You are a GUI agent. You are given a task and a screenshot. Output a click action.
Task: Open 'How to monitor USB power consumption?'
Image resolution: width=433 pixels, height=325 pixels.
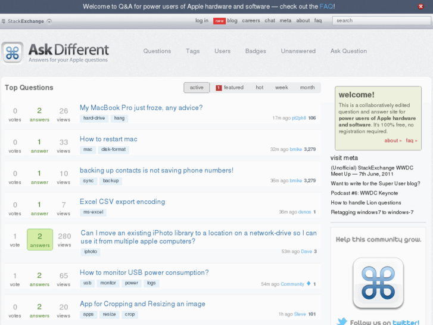(144, 273)
